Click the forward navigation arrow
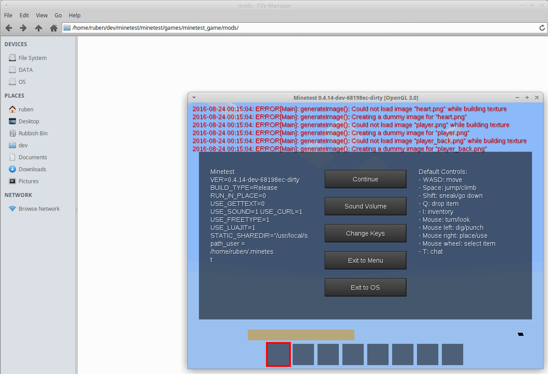This screenshot has width=548, height=374. coord(23,28)
